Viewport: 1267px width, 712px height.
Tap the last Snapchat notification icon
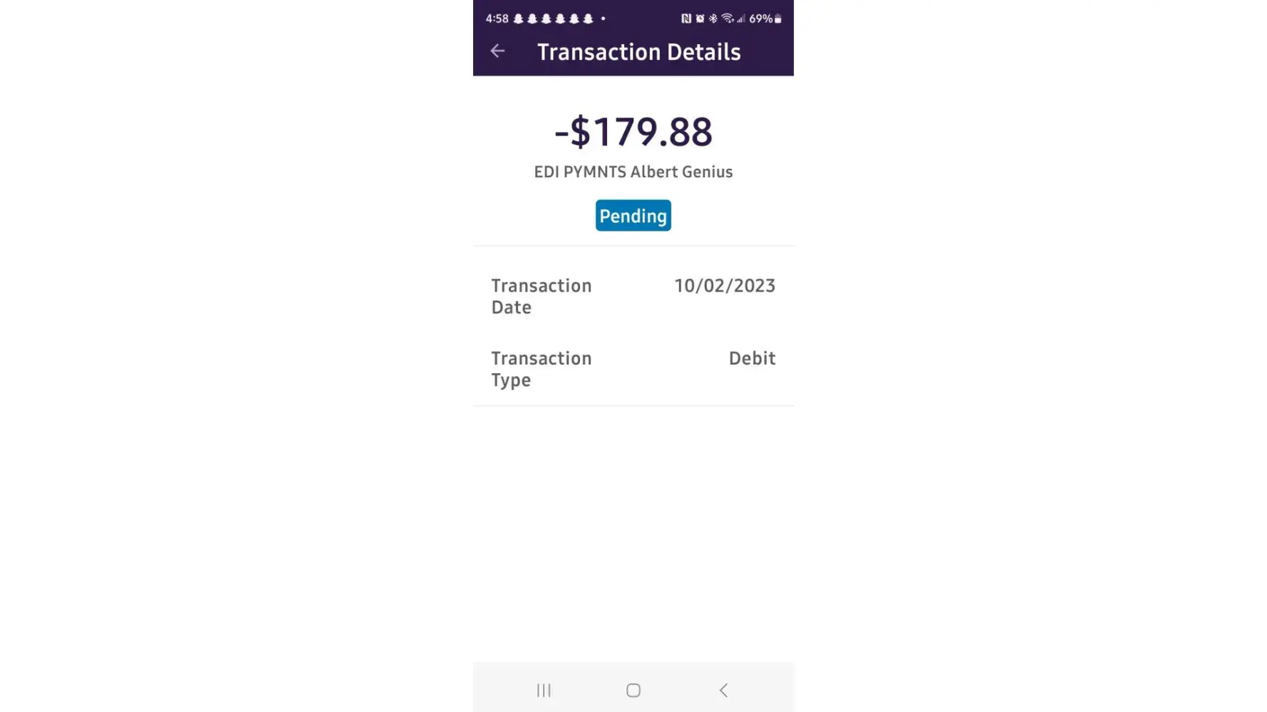pos(588,19)
